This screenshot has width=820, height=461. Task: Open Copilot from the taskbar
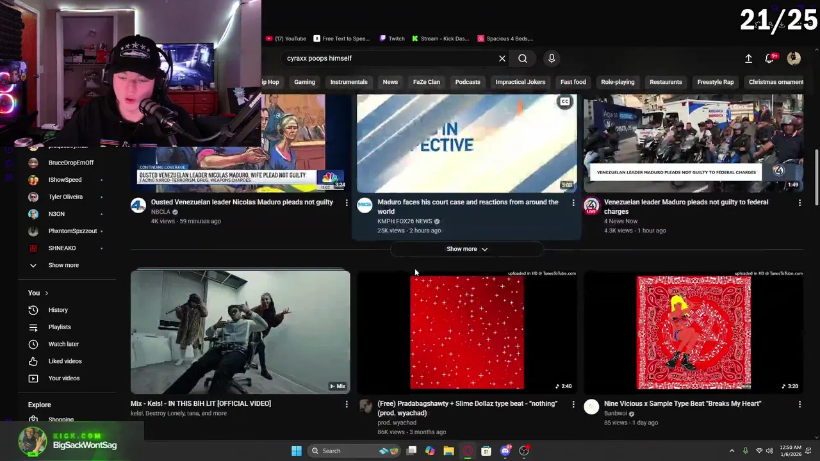[x=430, y=451]
